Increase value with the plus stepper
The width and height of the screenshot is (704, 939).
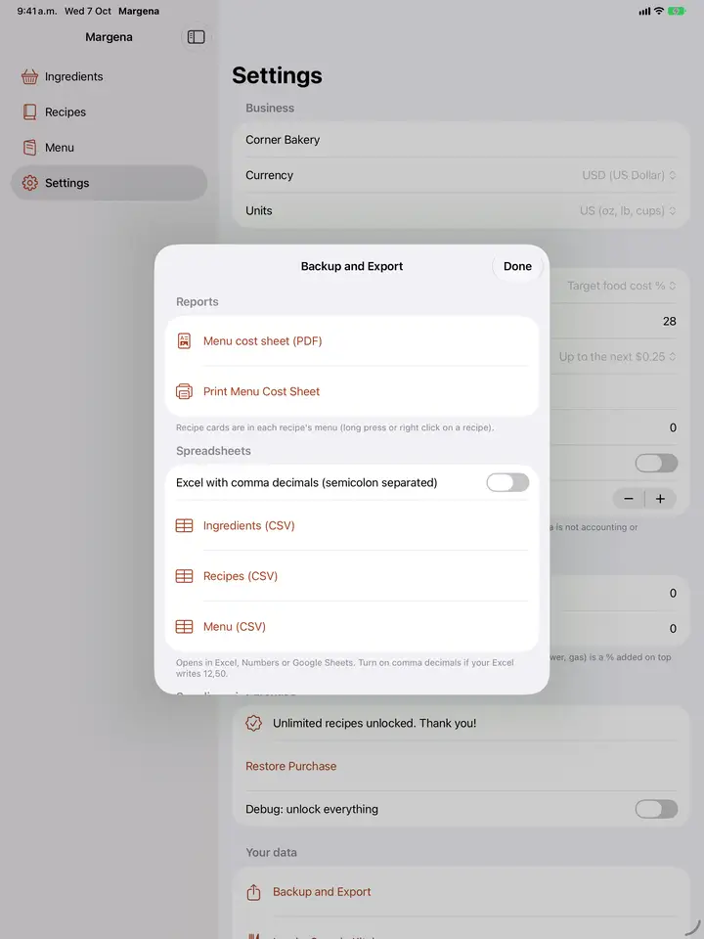point(660,499)
